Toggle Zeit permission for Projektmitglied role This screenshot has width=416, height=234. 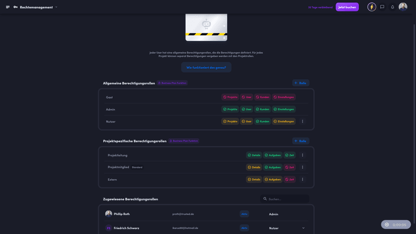coord(289,167)
